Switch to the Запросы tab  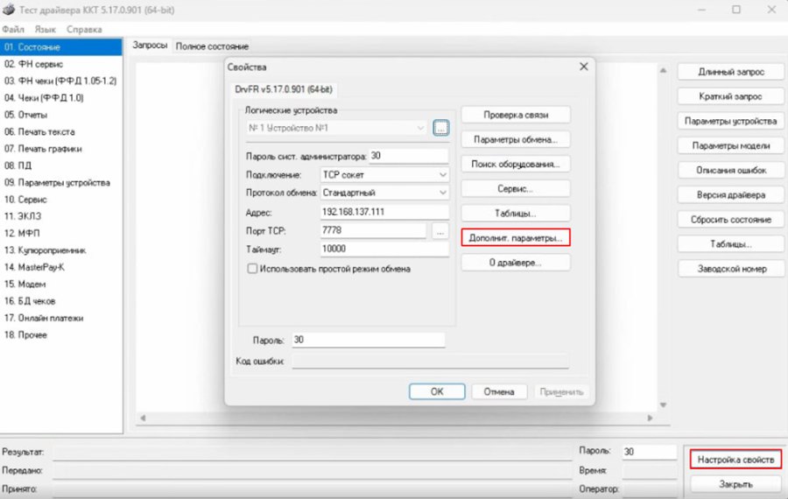(149, 46)
